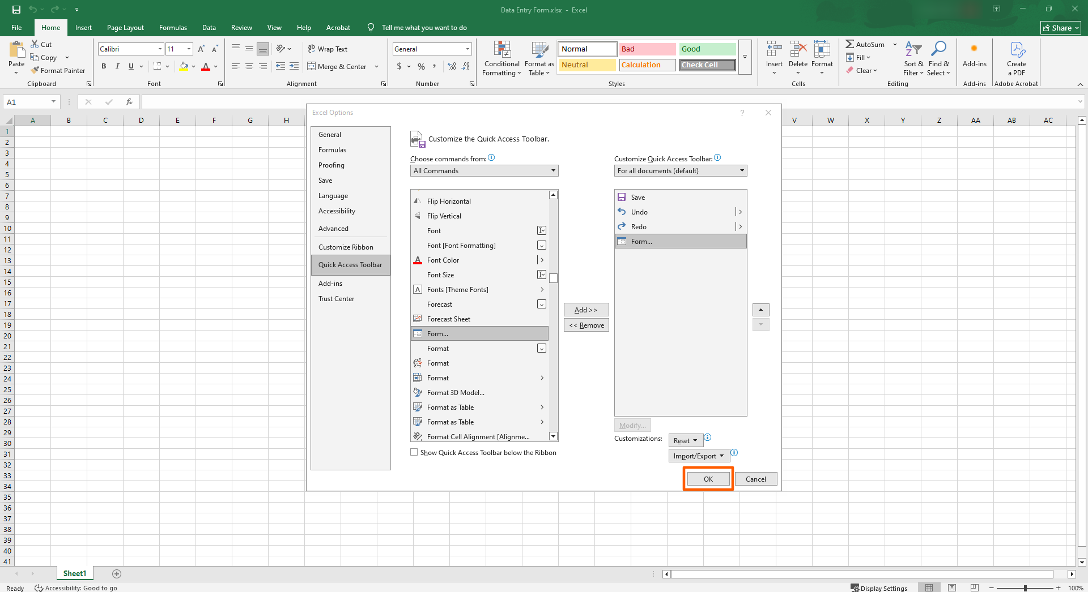Switch to Normal view in status bar
The height and width of the screenshot is (592, 1088).
point(929,587)
